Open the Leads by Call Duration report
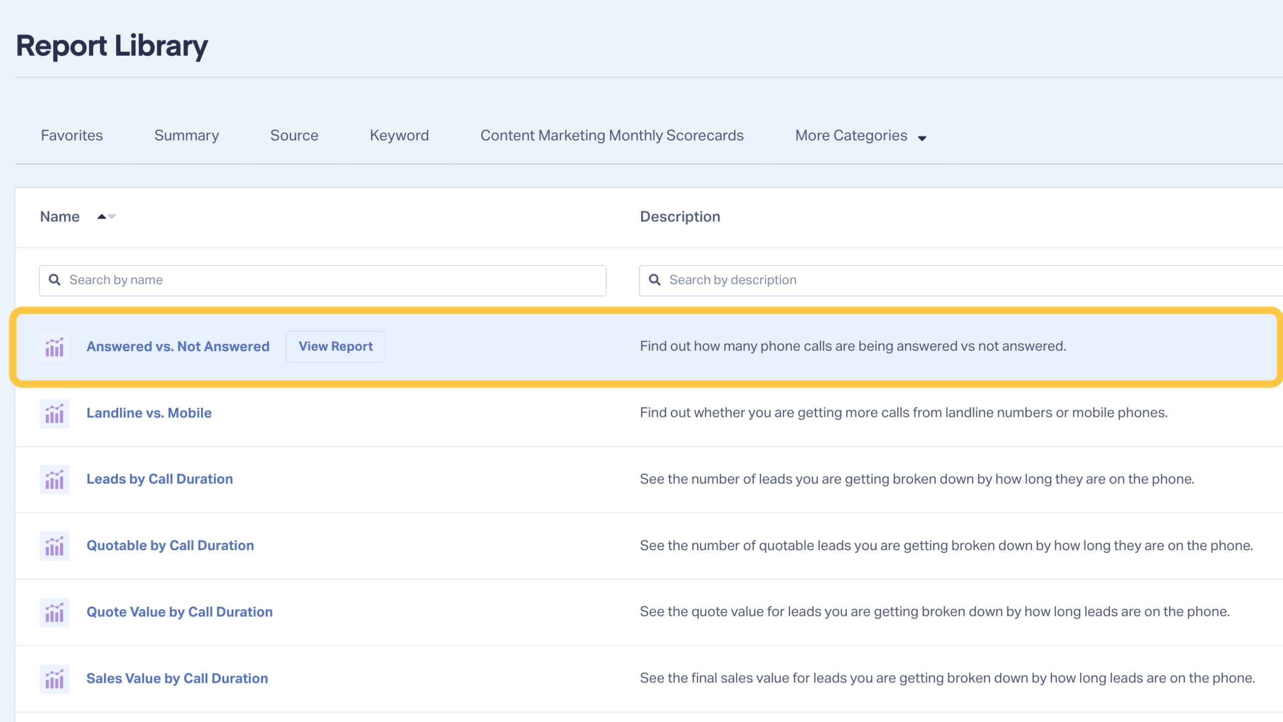1283x722 pixels. (x=160, y=479)
